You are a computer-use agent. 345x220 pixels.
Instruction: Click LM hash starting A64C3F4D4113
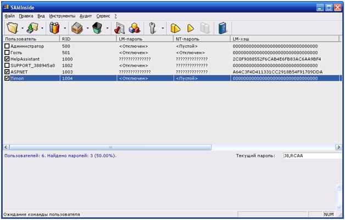pos(277,72)
